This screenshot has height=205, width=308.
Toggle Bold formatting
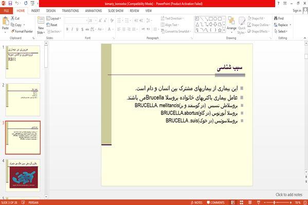point(67,29)
